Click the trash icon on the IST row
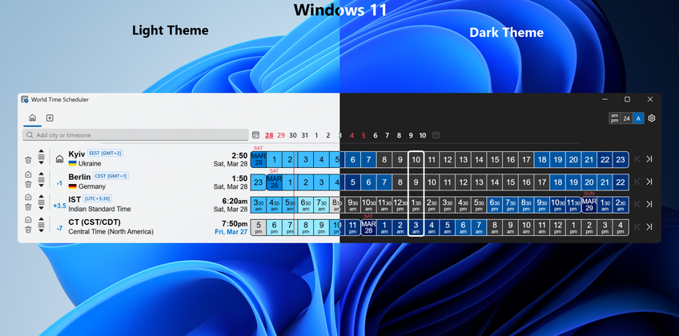The height and width of the screenshot is (336, 679). coord(28,207)
